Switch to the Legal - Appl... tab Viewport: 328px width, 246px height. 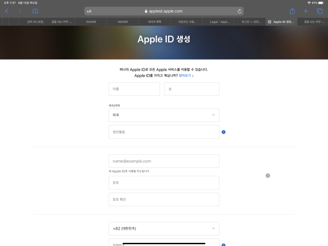(218, 22)
